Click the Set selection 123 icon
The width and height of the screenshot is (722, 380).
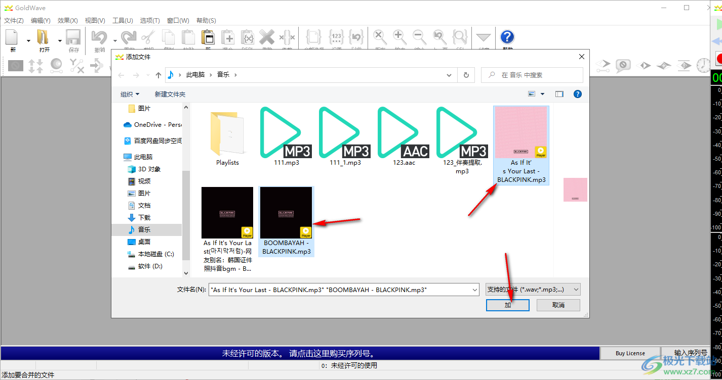pos(337,37)
